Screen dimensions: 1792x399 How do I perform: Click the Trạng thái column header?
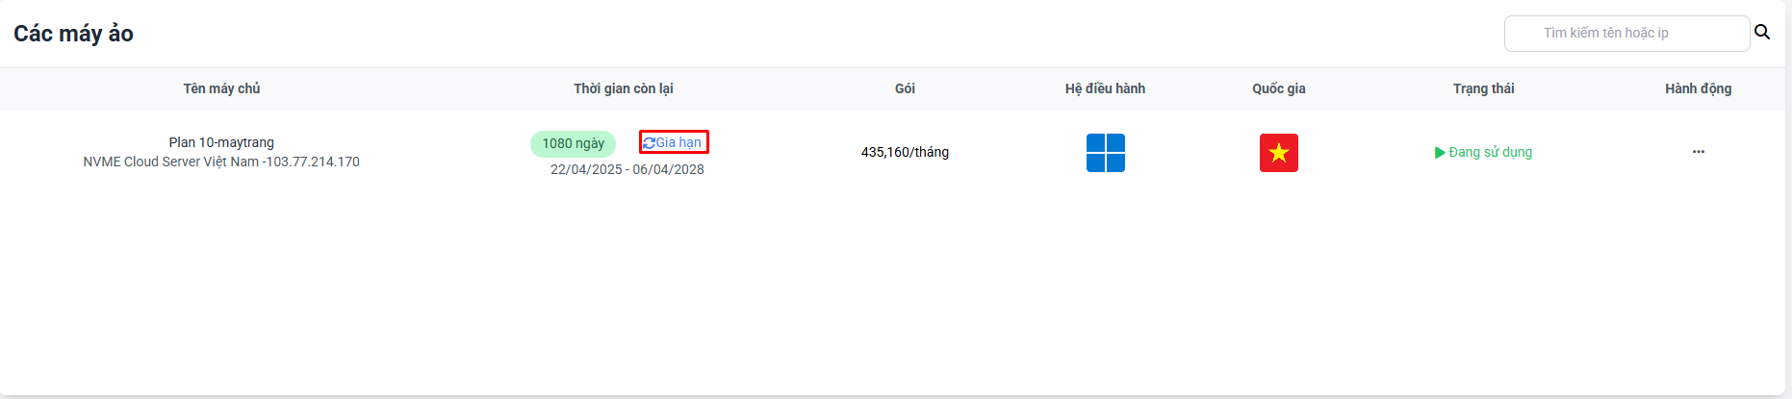1483,88
